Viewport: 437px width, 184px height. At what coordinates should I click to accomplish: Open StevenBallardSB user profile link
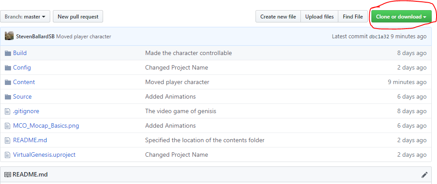pyautogui.click(x=35, y=37)
